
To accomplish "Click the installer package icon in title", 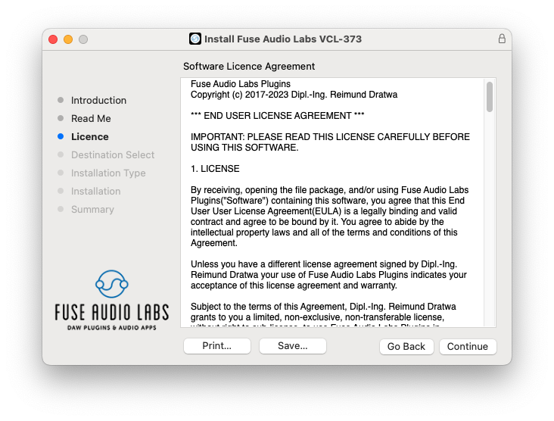I will [x=195, y=39].
